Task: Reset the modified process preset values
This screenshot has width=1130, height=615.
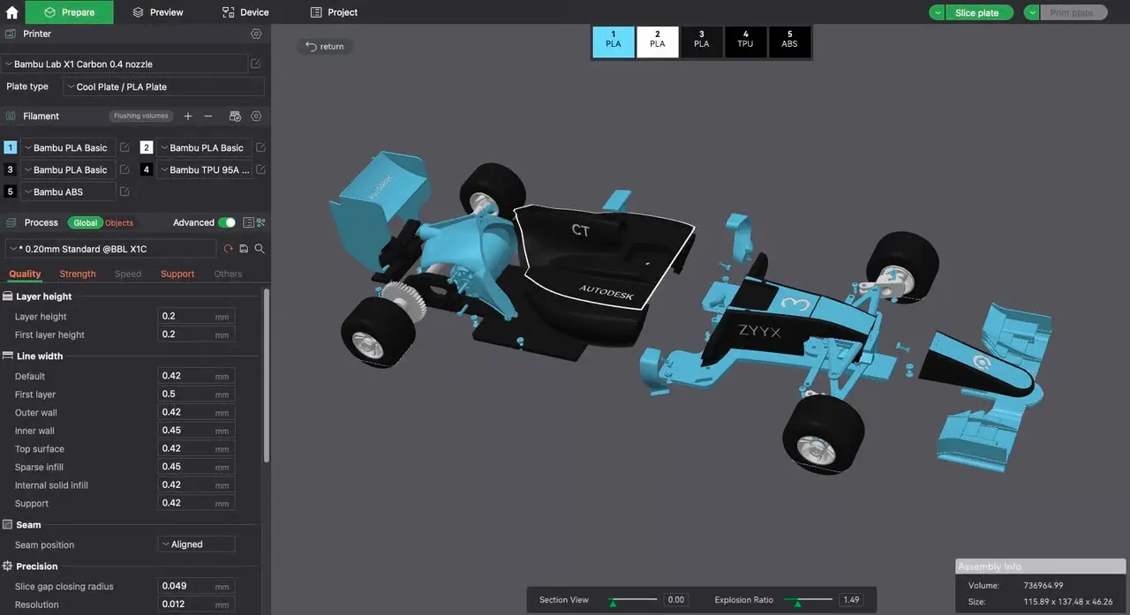Action: tap(228, 249)
